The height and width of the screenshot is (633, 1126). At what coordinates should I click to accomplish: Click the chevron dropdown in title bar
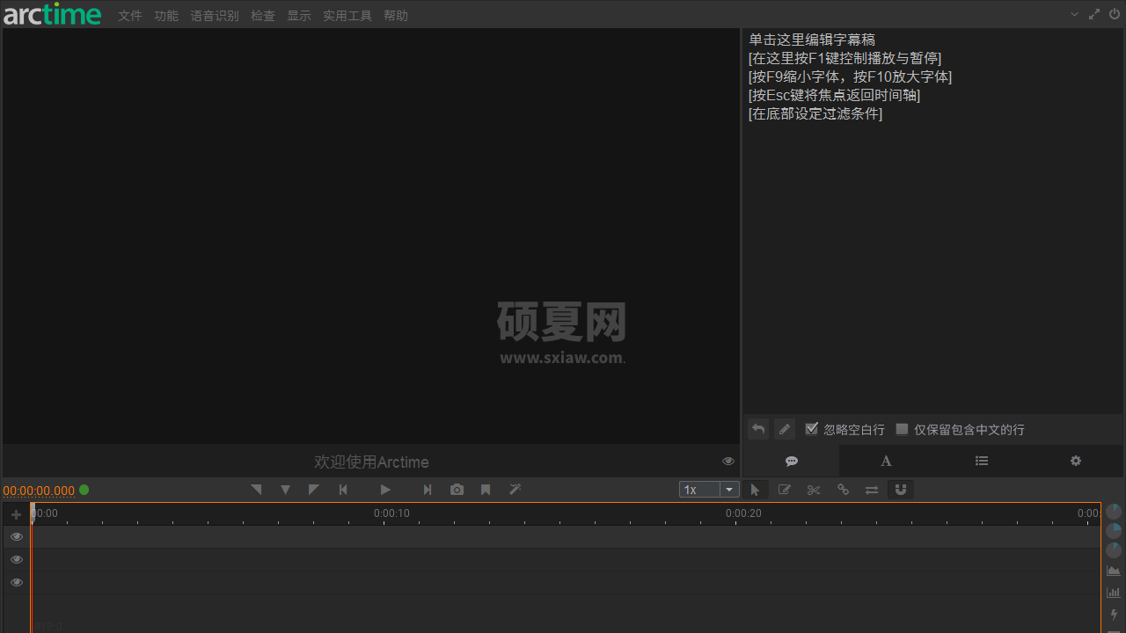point(1074,14)
